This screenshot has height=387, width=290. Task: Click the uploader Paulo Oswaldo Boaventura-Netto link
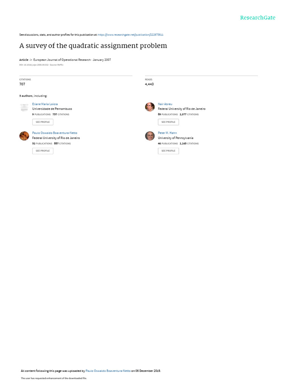108,371
